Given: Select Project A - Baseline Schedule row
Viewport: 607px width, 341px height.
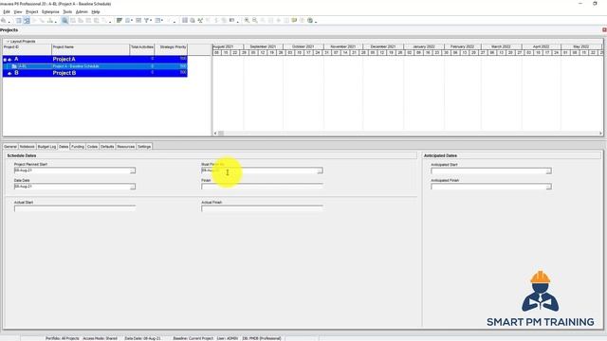Looking at the screenshot, I should coord(95,66).
